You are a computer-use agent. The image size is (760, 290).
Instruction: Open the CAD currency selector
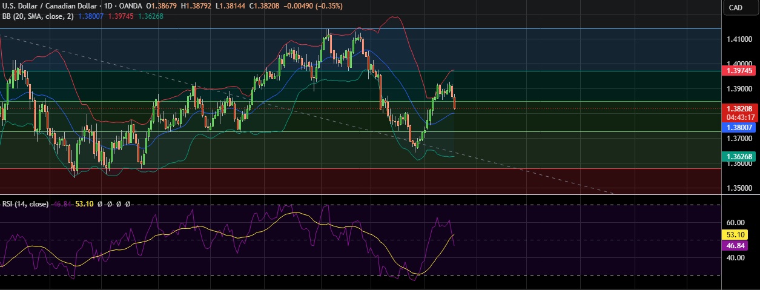(x=735, y=7)
